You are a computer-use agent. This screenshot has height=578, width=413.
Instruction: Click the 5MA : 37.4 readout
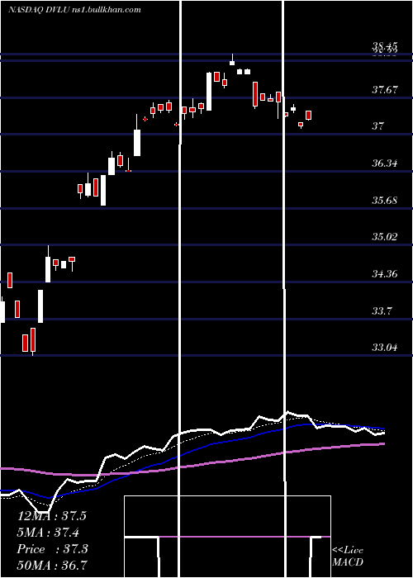(48, 533)
